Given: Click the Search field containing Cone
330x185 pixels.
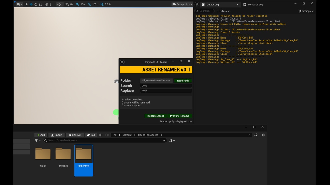Looking at the screenshot, I should (166, 86).
